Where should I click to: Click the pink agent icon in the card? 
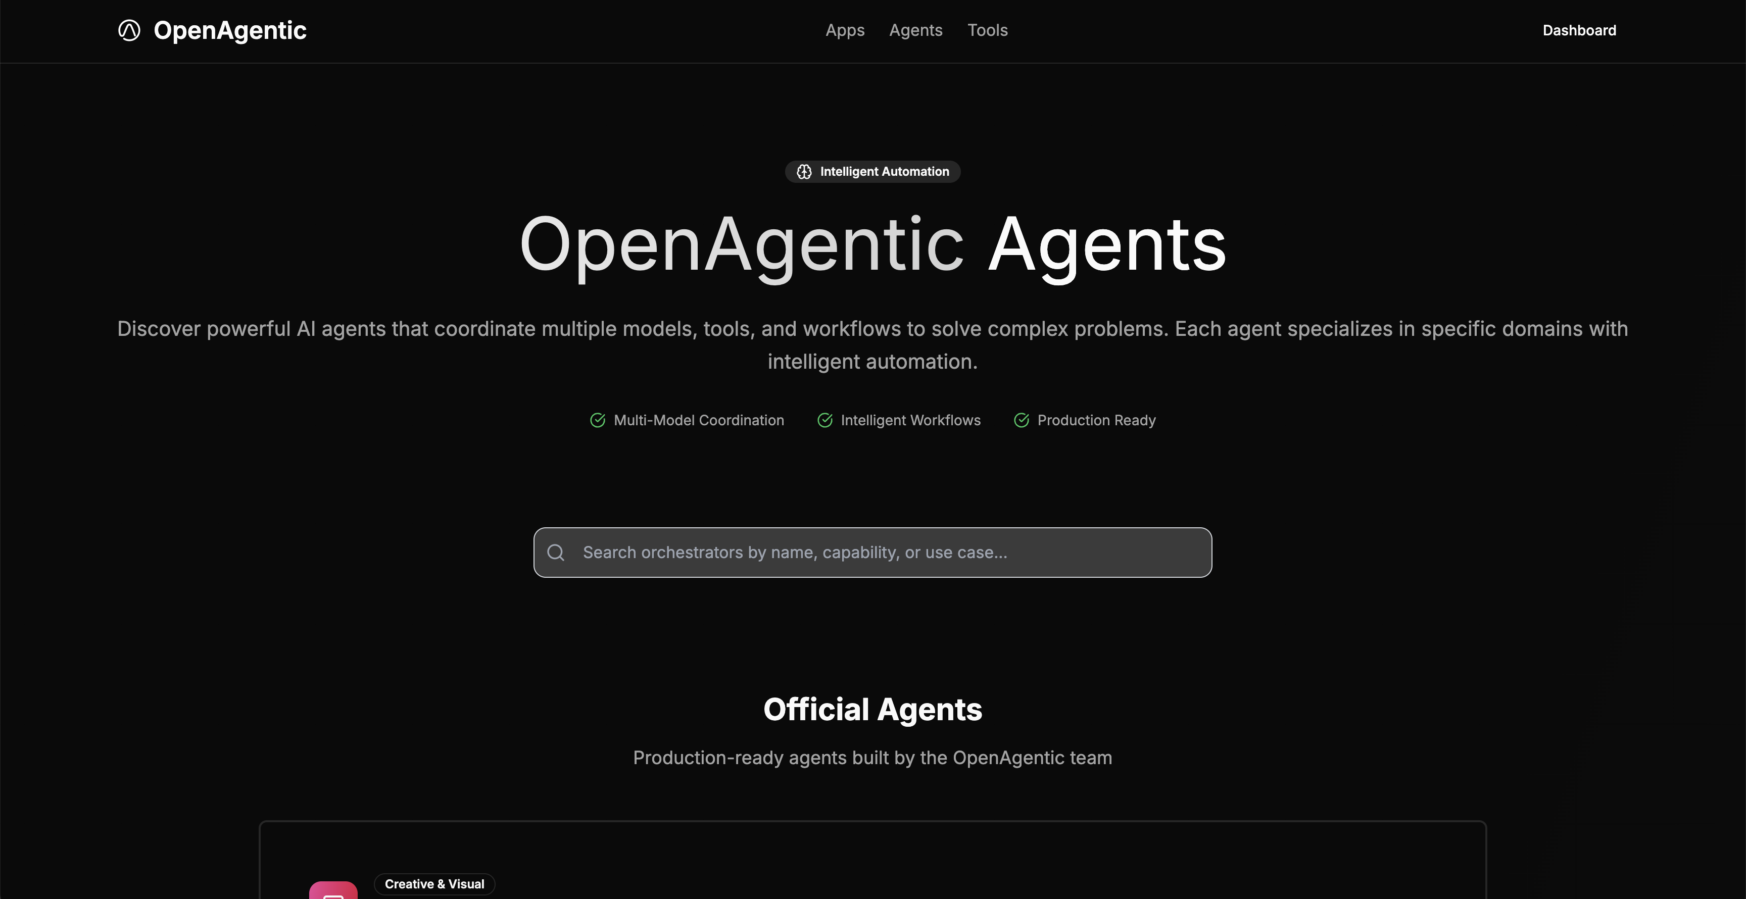pos(333,890)
